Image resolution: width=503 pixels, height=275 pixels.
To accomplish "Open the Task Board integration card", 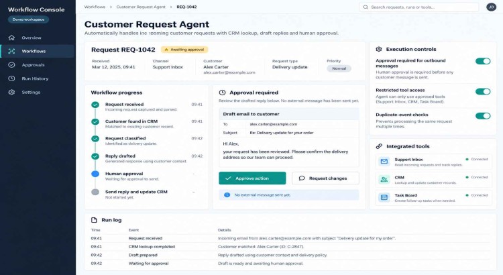I will [x=433, y=198].
